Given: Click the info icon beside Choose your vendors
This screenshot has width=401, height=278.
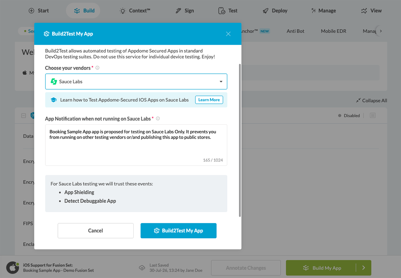Looking at the screenshot, I should (x=97, y=68).
